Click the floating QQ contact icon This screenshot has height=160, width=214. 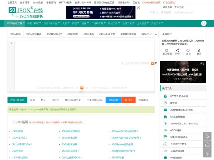point(207,145)
